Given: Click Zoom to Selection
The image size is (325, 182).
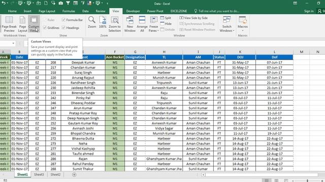Looking at the screenshot, I should pos(115,24).
